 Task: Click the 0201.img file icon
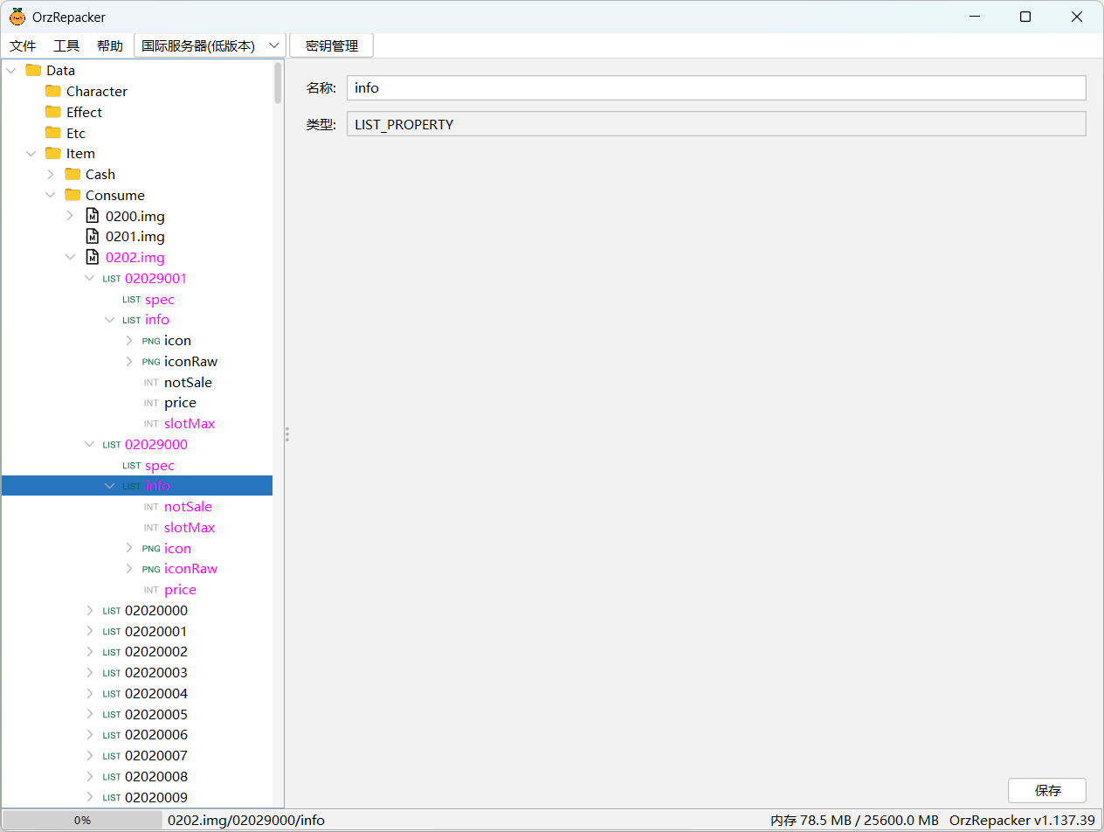[93, 236]
